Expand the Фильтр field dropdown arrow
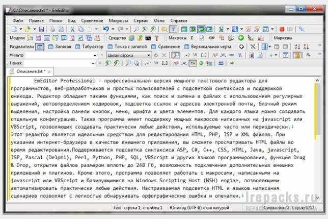This screenshot has width=328, height=219. coord(95,55)
